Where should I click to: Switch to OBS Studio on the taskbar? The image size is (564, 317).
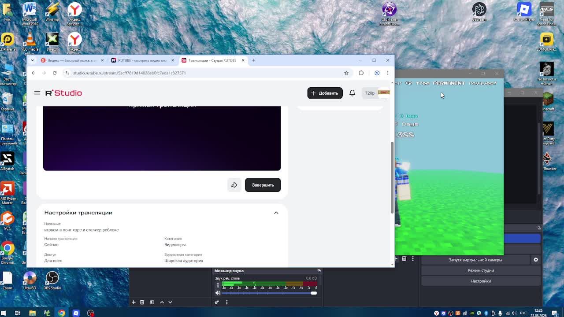91,313
